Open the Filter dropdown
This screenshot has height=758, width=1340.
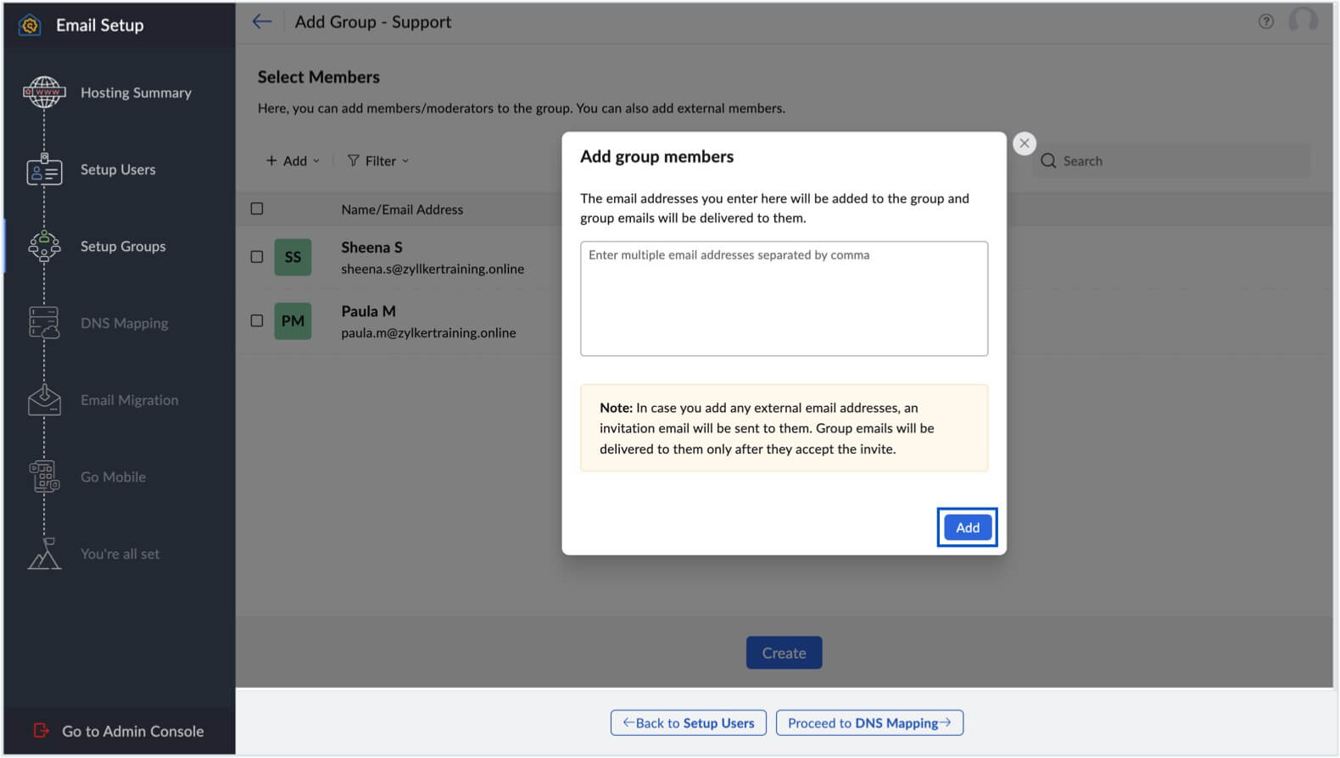[x=378, y=161]
